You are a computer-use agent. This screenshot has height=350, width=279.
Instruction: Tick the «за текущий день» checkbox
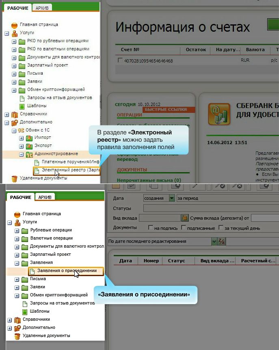(x=221, y=228)
